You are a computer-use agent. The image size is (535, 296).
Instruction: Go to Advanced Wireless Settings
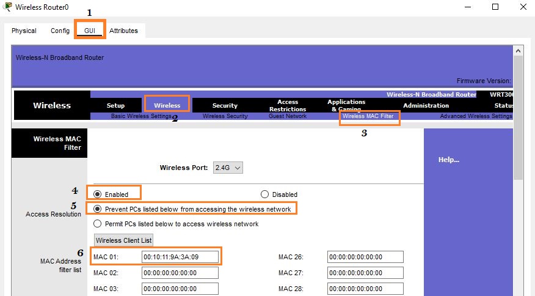pos(476,116)
